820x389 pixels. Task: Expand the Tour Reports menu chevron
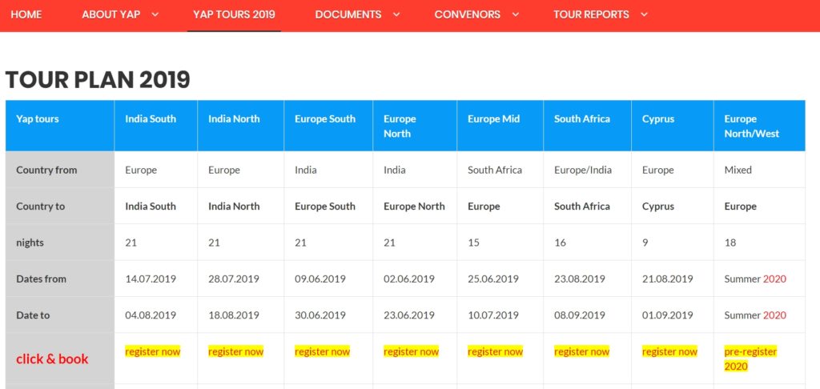(x=645, y=14)
